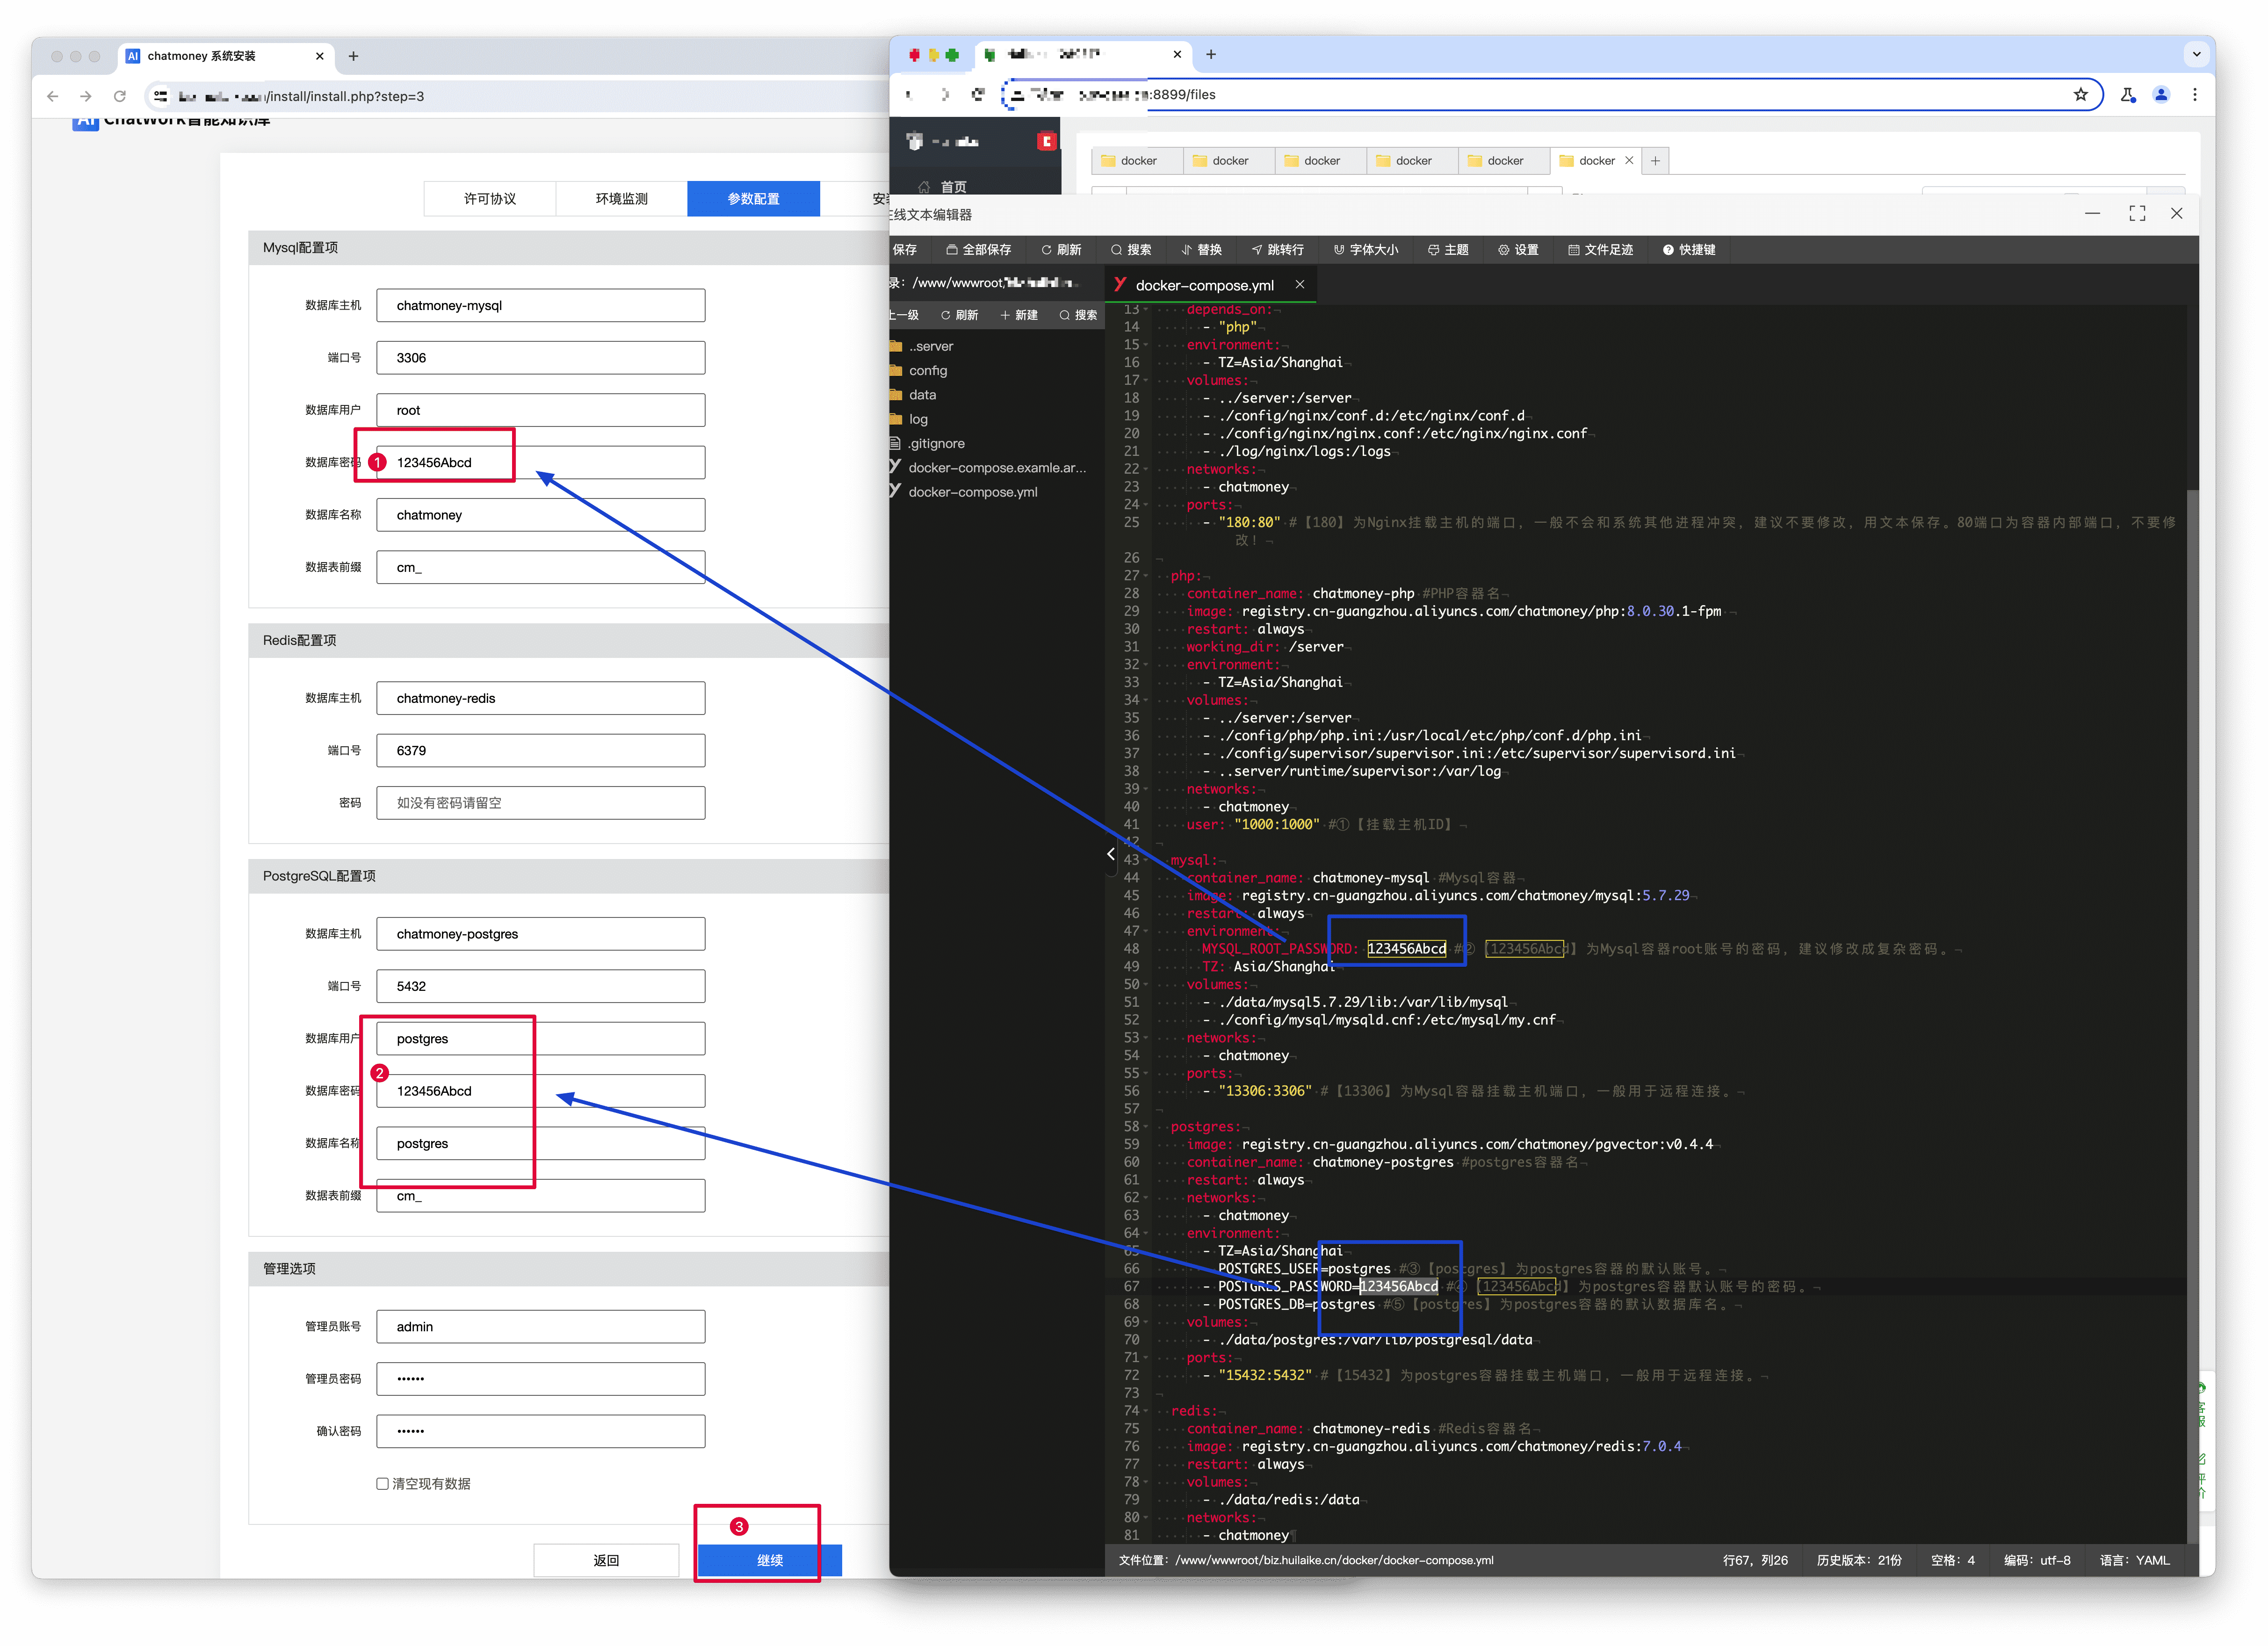Click 全部保存 in the editor toolbar
Viewport: 2268px width, 1646px height.
point(979,250)
